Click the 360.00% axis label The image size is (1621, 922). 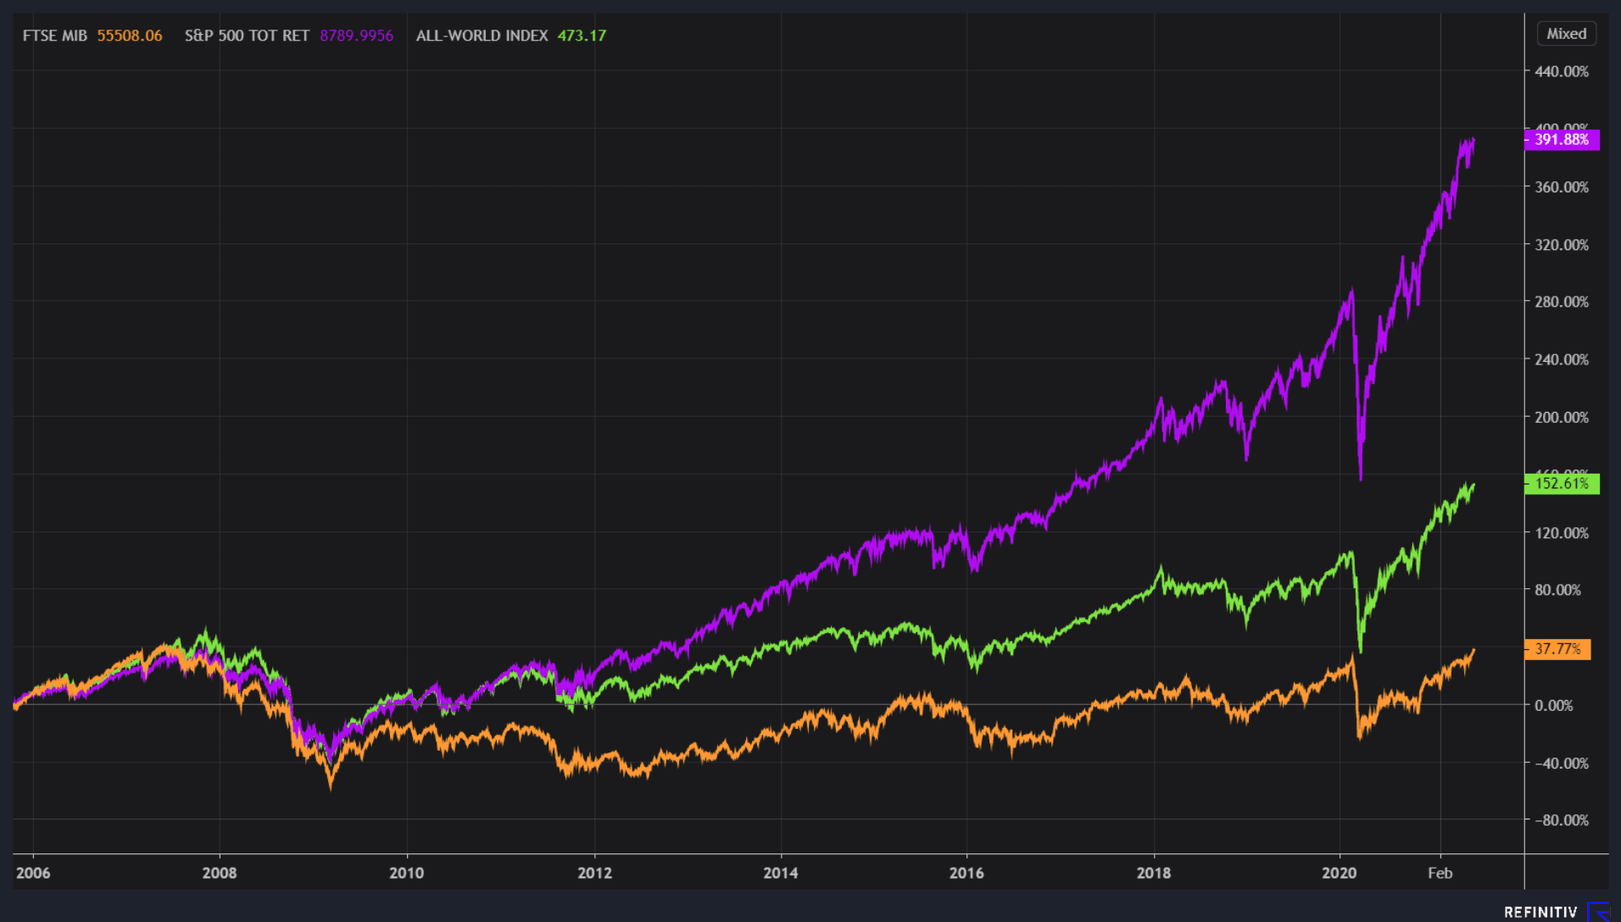(x=1562, y=187)
